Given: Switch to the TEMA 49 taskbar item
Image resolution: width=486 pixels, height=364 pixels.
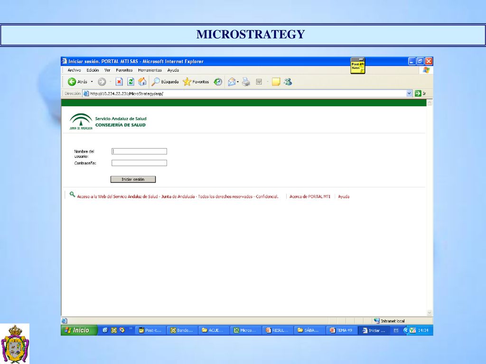Looking at the screenshot, I should [341, 330].
